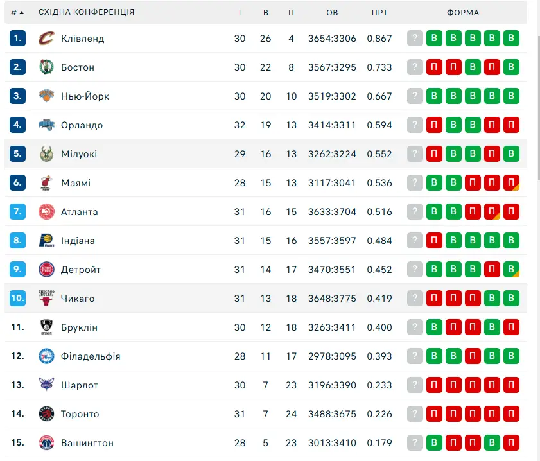Click the Cleveland Cavaliers team logo
Screen dimensions: 540x461
pyautogui.click(x=46, y=39)
